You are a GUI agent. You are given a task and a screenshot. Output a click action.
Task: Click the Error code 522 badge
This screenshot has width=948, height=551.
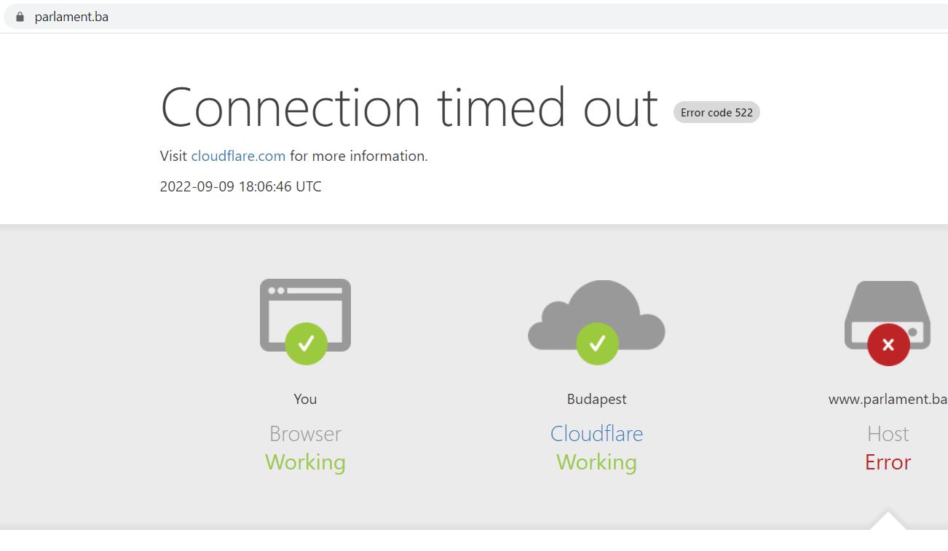[x=716, y=112]
